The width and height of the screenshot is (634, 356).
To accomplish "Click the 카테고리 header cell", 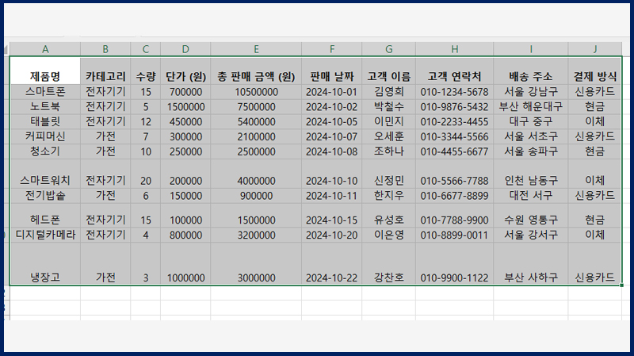I will click(105, 71).
